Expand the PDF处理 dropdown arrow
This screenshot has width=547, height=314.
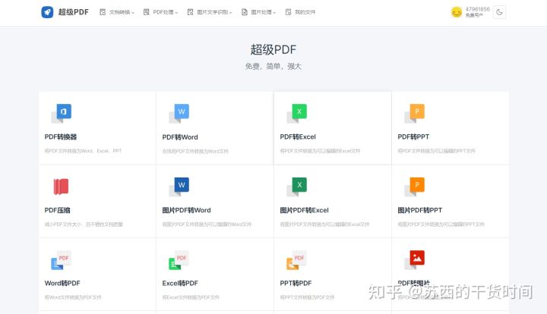[176, 13]
